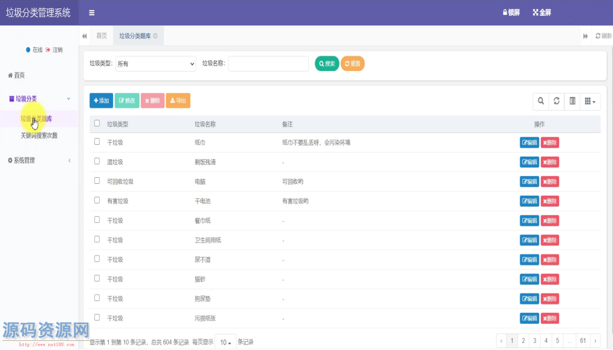Click the 在线 status indicator

tap(34, 50)
